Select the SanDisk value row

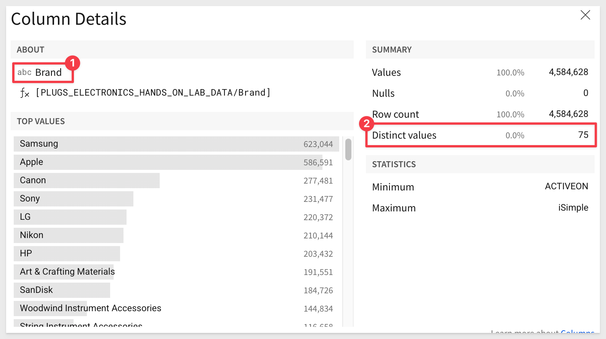[176, 290]
